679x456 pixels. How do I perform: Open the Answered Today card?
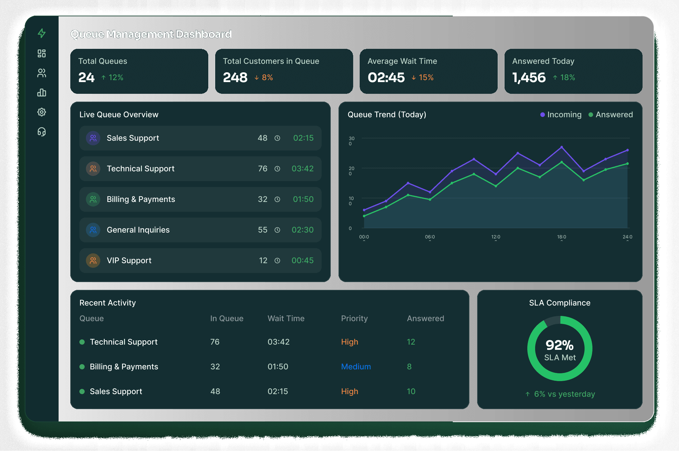pos(573,71)
